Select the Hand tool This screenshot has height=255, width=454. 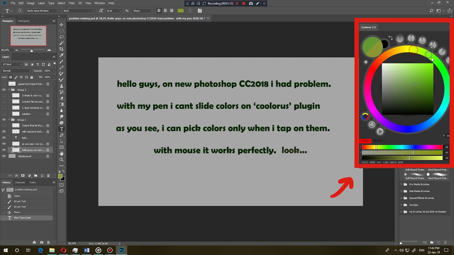[x=61, y=153]
